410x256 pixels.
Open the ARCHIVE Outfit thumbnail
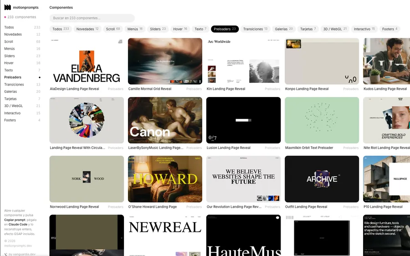click(x=322, y=179)
